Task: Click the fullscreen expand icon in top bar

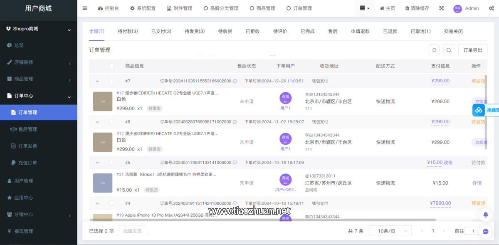Action: [441, 8]
